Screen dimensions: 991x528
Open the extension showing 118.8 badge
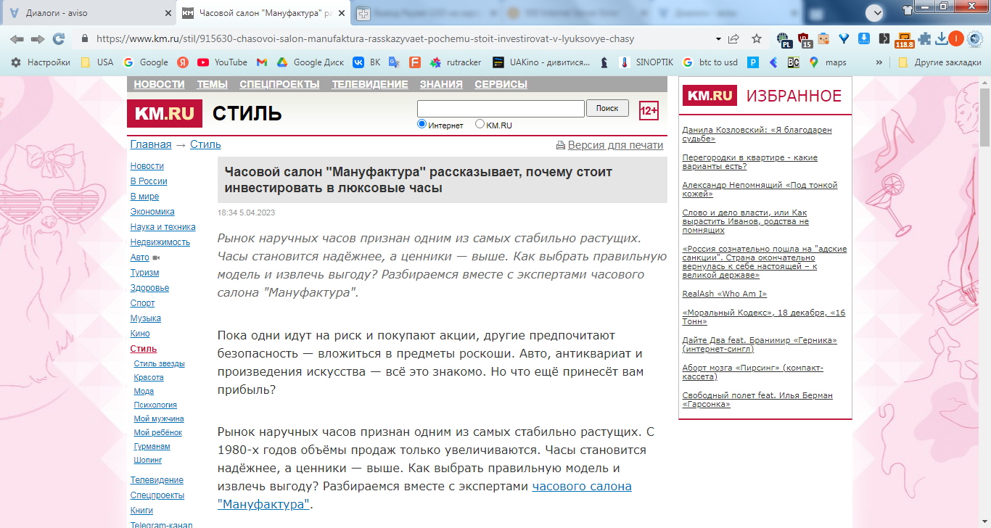point(904,40)
